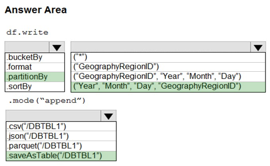
Task: Select the .saveAsTable("/DBTBL1") option
Action: (x=61, y=156)
